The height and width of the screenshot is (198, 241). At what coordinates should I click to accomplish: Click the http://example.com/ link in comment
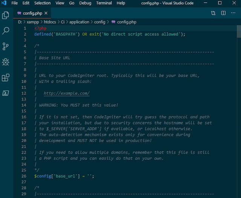[67, 93]
